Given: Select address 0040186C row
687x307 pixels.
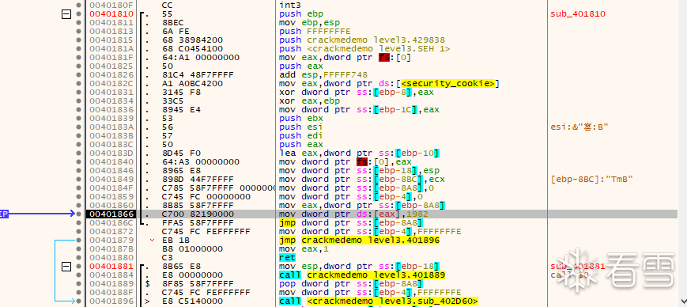Looking at the screenshot, I should pos(111,223).
